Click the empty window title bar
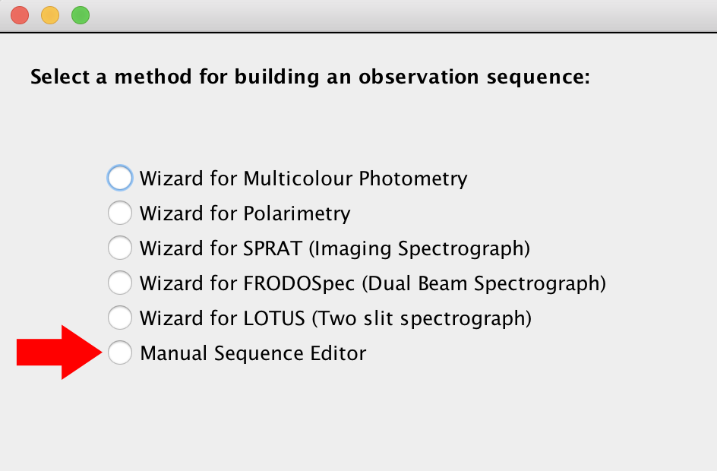717x471 pixels. pyautogui.click(x=403, y=15)
